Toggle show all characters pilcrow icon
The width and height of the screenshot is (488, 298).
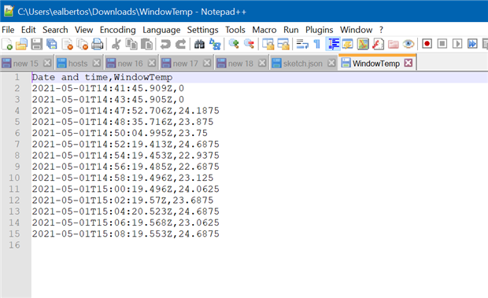pyautogui.click(x=317, y=44)
